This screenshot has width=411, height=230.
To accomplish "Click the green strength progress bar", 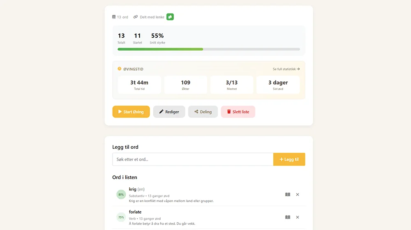I will click(x=160, y=49).
